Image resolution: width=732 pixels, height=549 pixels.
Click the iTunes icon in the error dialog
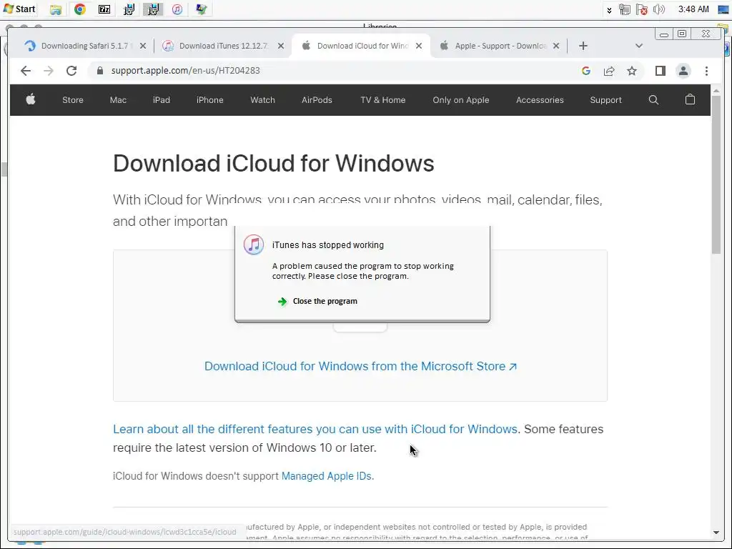(x=254, y=244)
